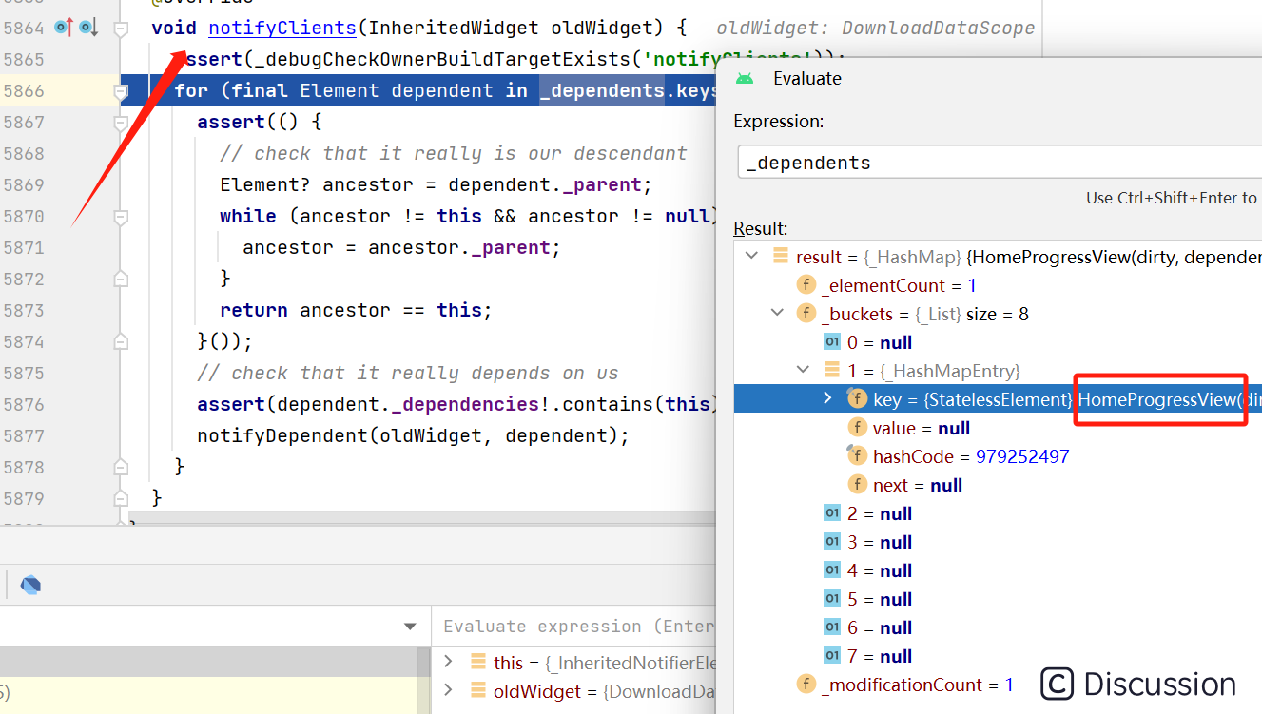Collapse the while-loop fold marker on line 5870
The image size is (1262, 714).
click(121, 217)
